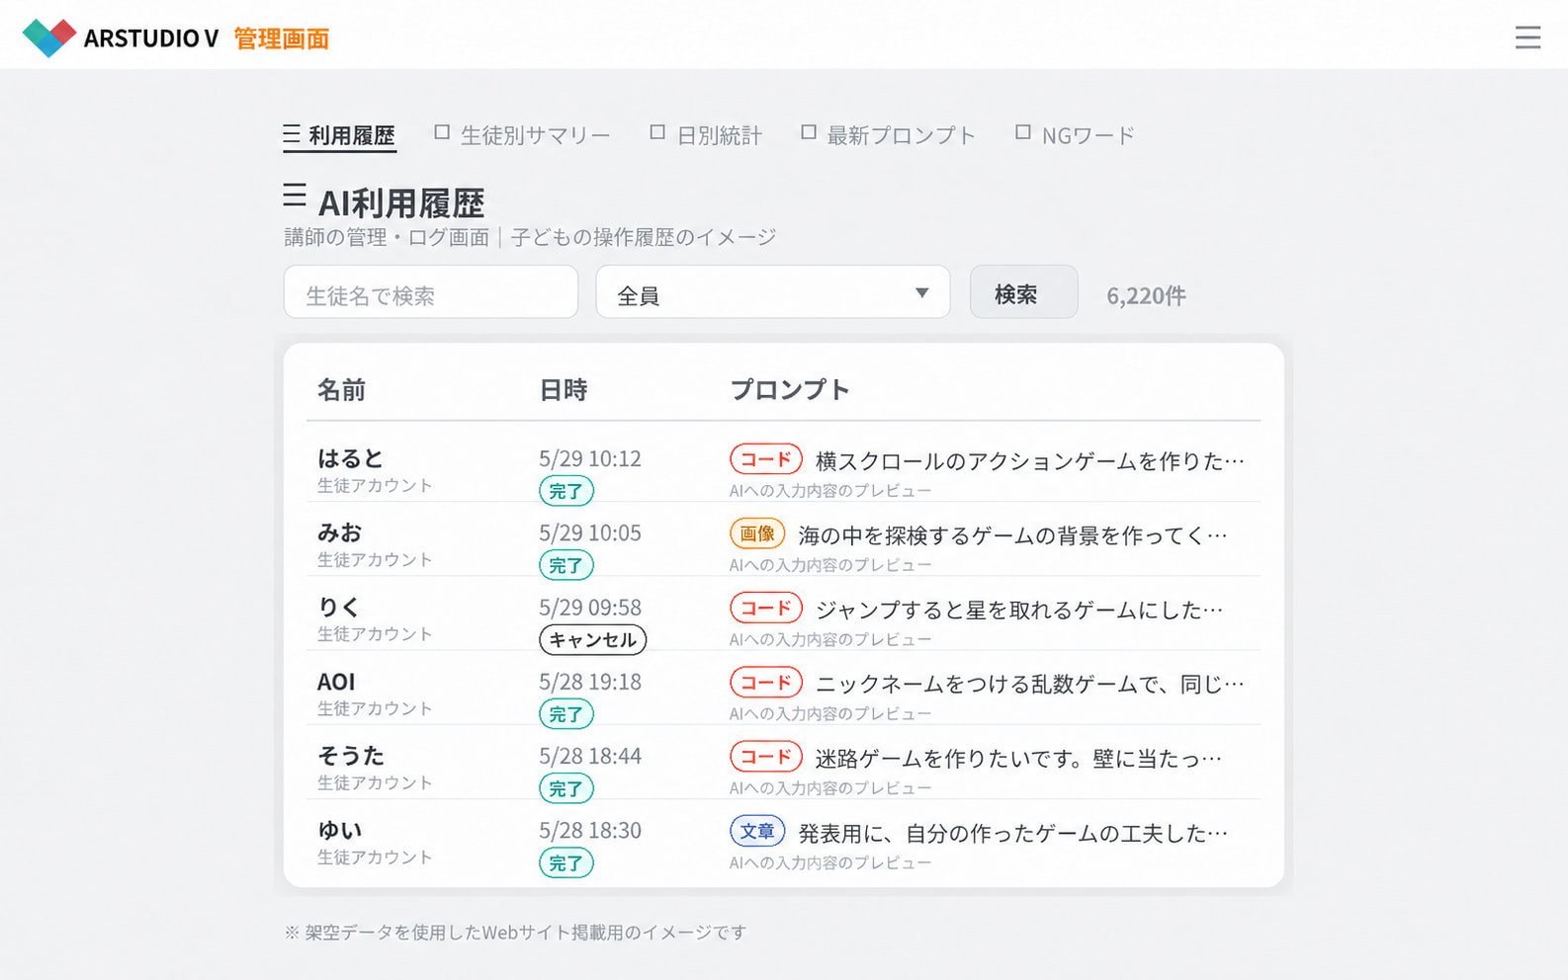Click the 5/29 09:58 timestamp
Viewport: 1568px width, 980px height.
tap(590, 607)
